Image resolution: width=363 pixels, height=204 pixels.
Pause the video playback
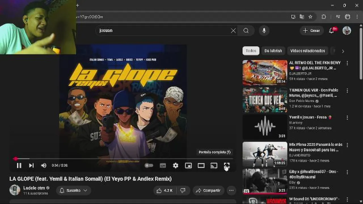coord(19,165)
